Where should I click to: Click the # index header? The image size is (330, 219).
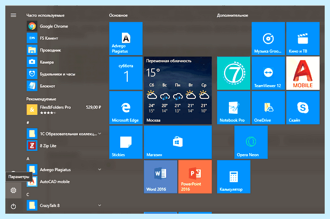point(28,123)
